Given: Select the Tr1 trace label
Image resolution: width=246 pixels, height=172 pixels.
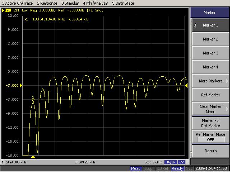Looking at the screenshot, I should [8, 10].
